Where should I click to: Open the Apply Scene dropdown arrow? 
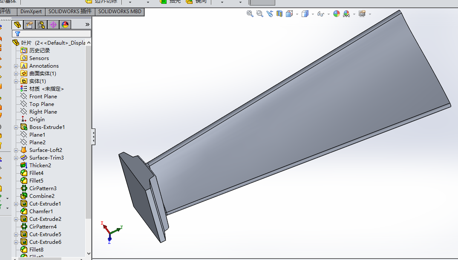354,14
